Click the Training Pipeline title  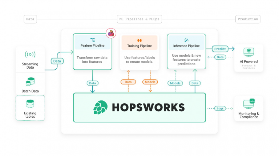(139, 46)
